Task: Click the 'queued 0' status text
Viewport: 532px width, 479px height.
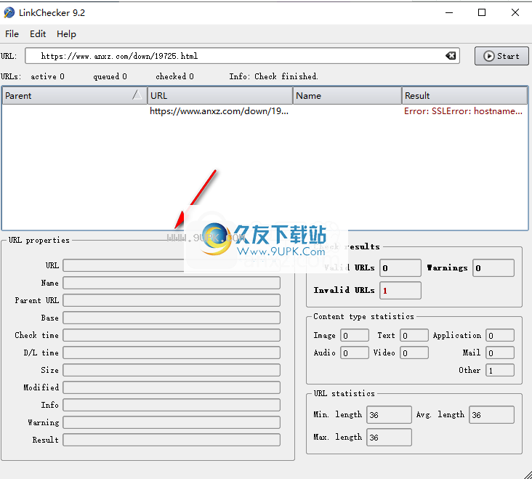Action: tap(110, 76)
